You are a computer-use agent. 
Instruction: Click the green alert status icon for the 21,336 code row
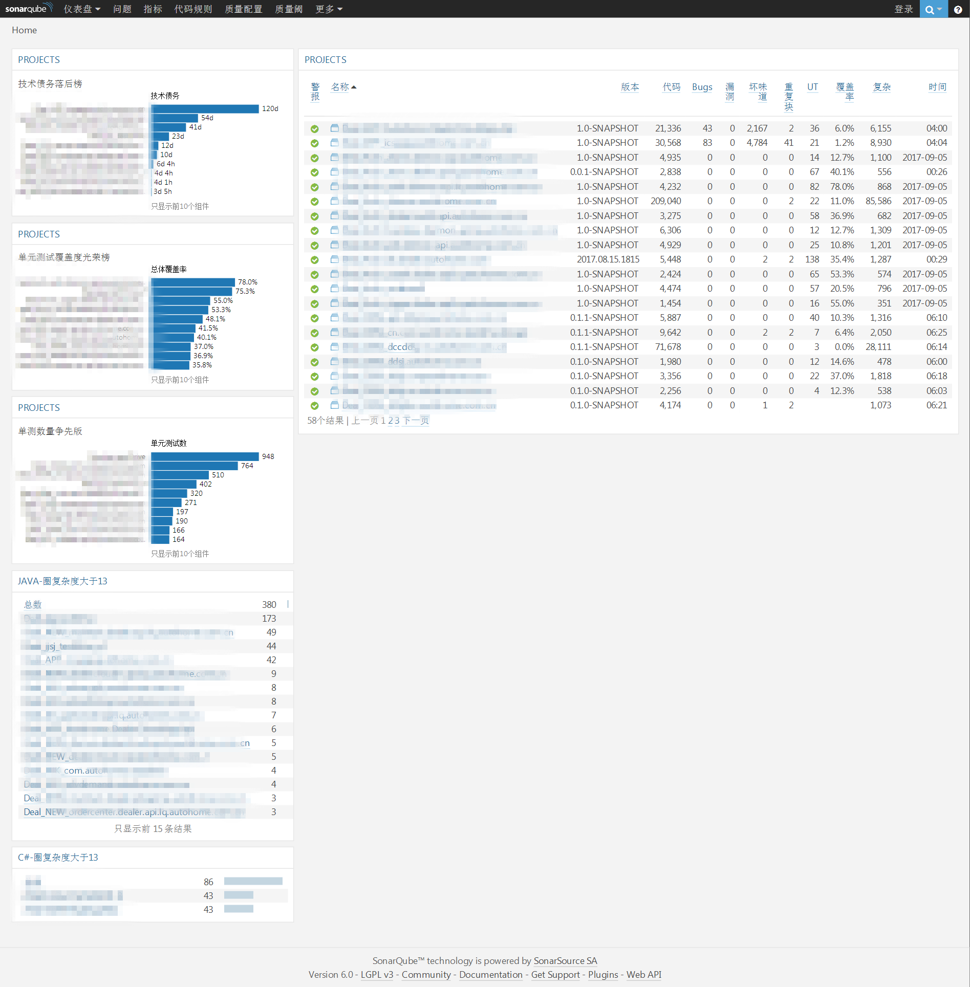[315, 129]
